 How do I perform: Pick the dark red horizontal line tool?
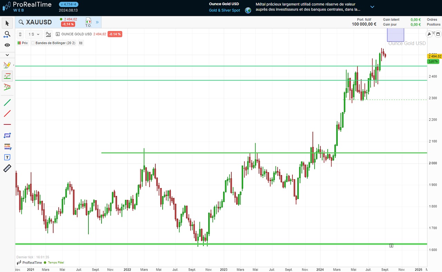coord(7,124)
